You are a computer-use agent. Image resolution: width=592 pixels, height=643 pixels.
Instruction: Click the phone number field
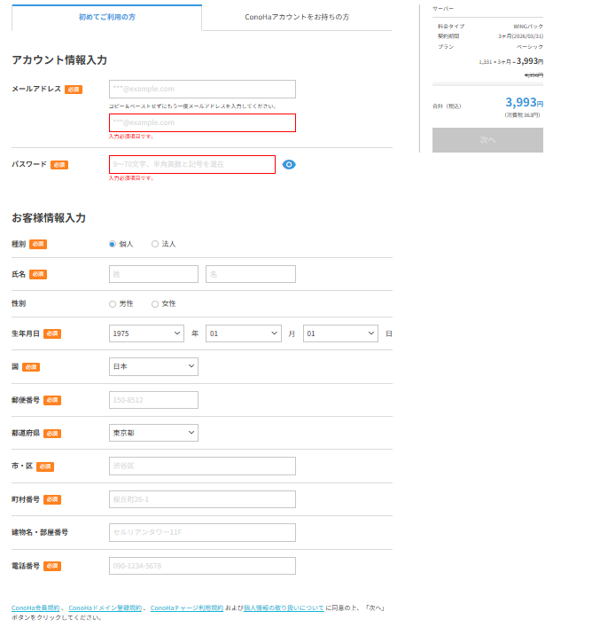pos(202,566)
